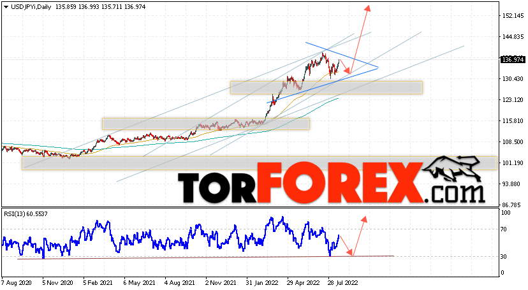This screenshot has width=528, height=290.
Task: Click the RSI scale value 100
Action: pyautogui.click(x=506, y=213)
